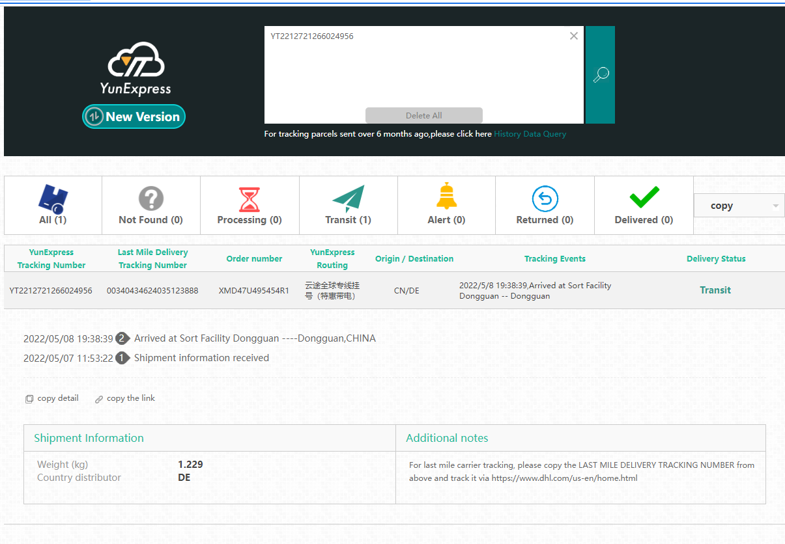
Task: Show Transit parcels paper plane icon
Action: [348, 199]
